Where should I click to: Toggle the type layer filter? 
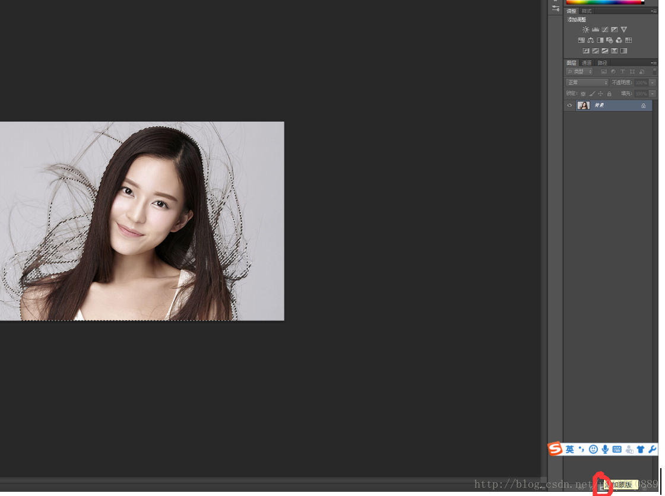click(623, 72)
